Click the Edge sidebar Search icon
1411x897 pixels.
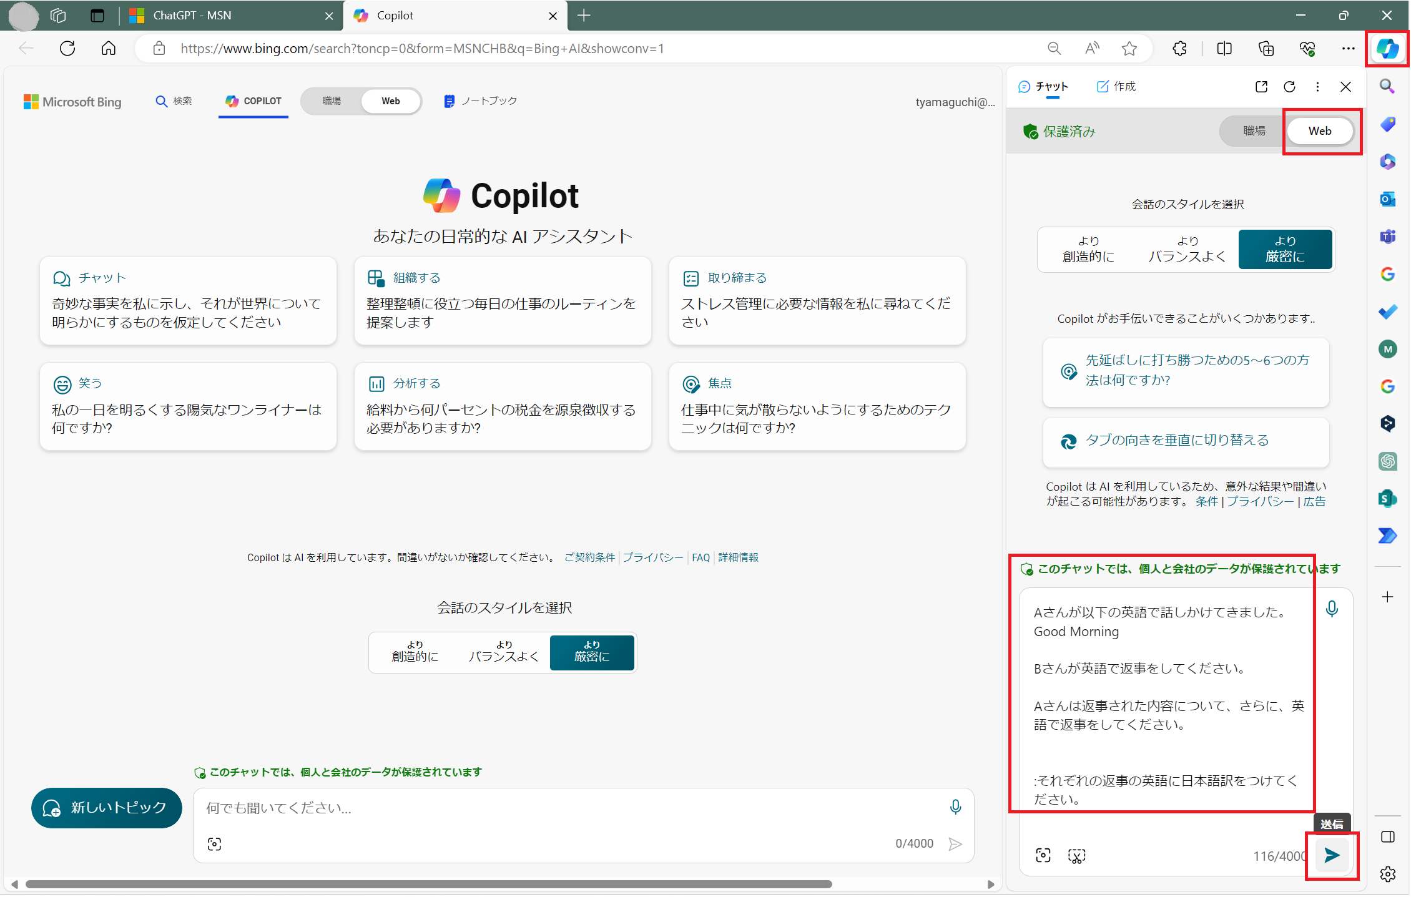click(1387, 86)
